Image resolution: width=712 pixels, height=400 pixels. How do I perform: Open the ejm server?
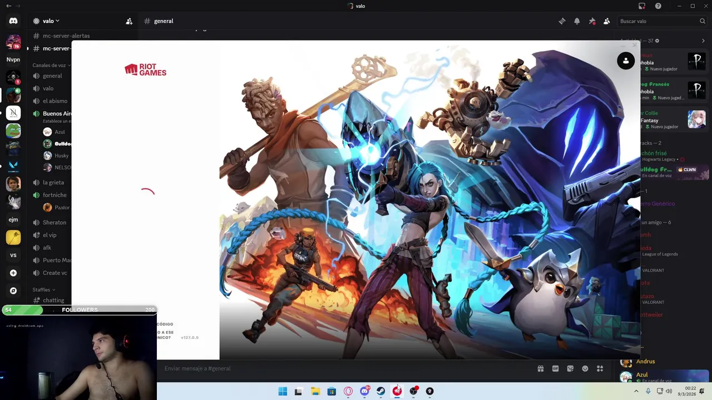click(x=13, y=219)
